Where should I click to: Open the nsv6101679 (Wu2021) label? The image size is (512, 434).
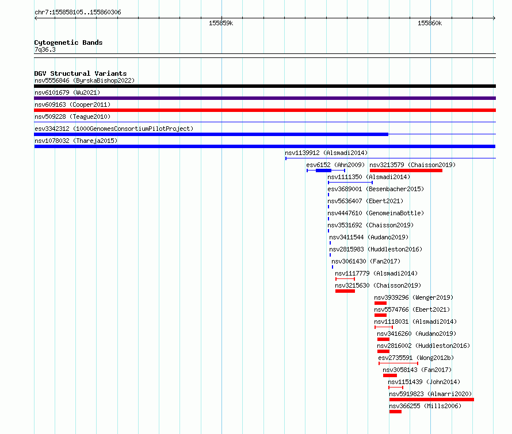point(67,92)
